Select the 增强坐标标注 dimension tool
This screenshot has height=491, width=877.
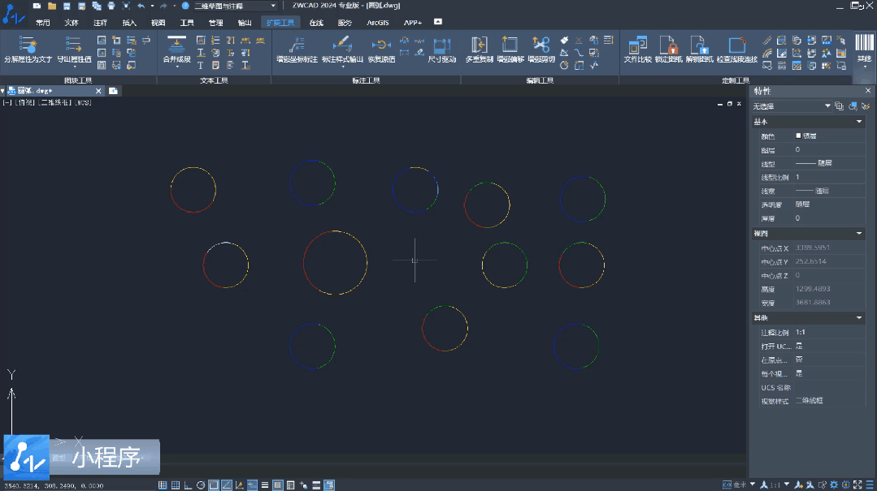tap(297, 49)
